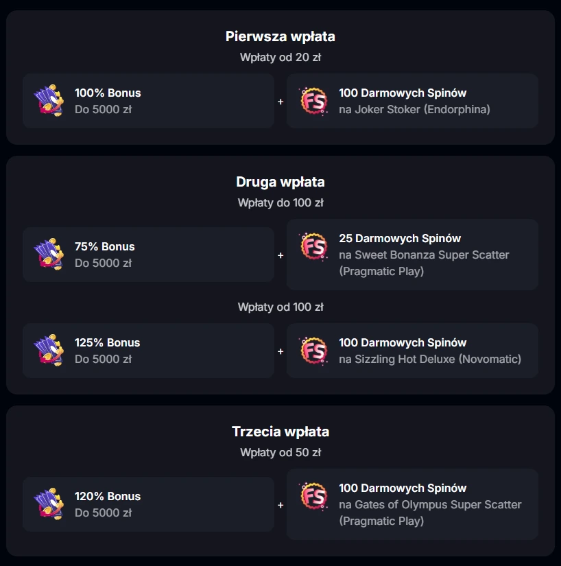Select the 100% Bonus Do 5000 zł card

(148, 101)
